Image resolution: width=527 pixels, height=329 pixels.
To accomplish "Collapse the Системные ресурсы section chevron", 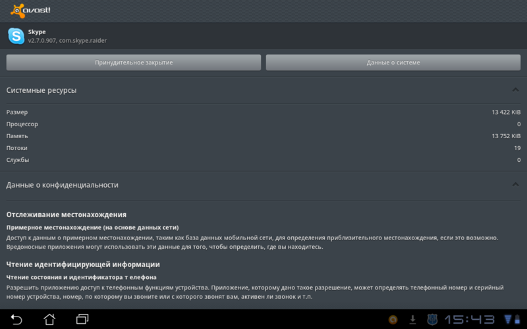I will coord(515,89).
